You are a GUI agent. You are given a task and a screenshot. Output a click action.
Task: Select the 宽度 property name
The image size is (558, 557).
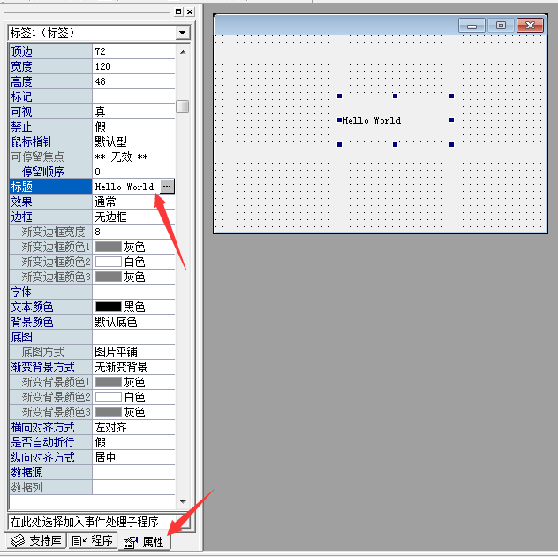(x=50, y=66)
